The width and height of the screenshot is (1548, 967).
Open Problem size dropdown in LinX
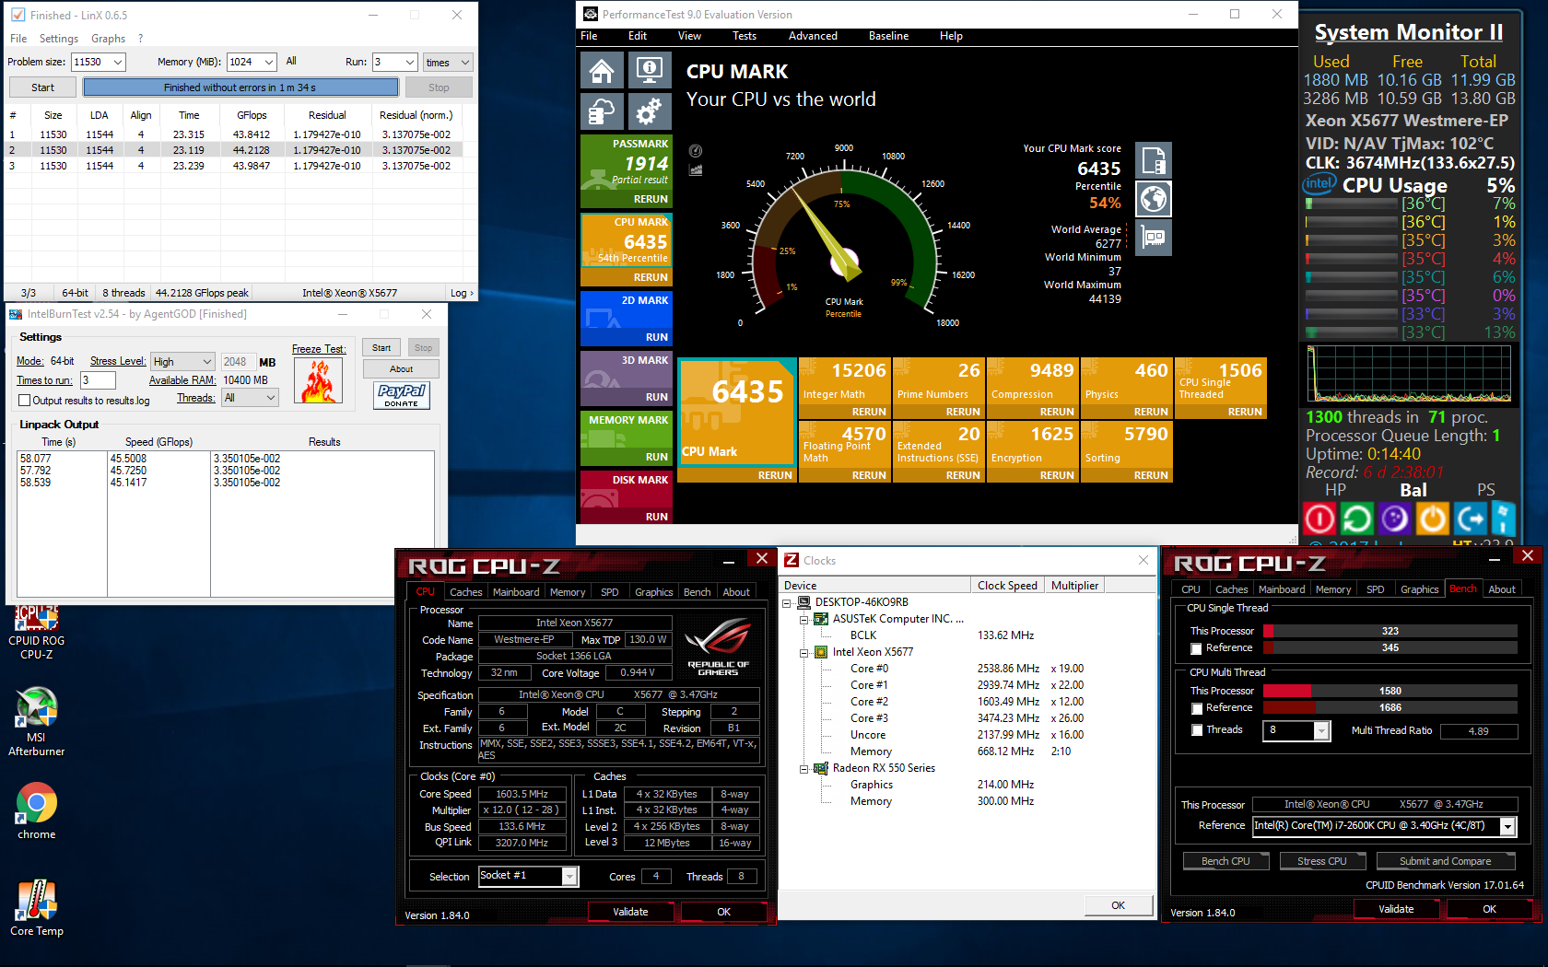tap(117, 62)
